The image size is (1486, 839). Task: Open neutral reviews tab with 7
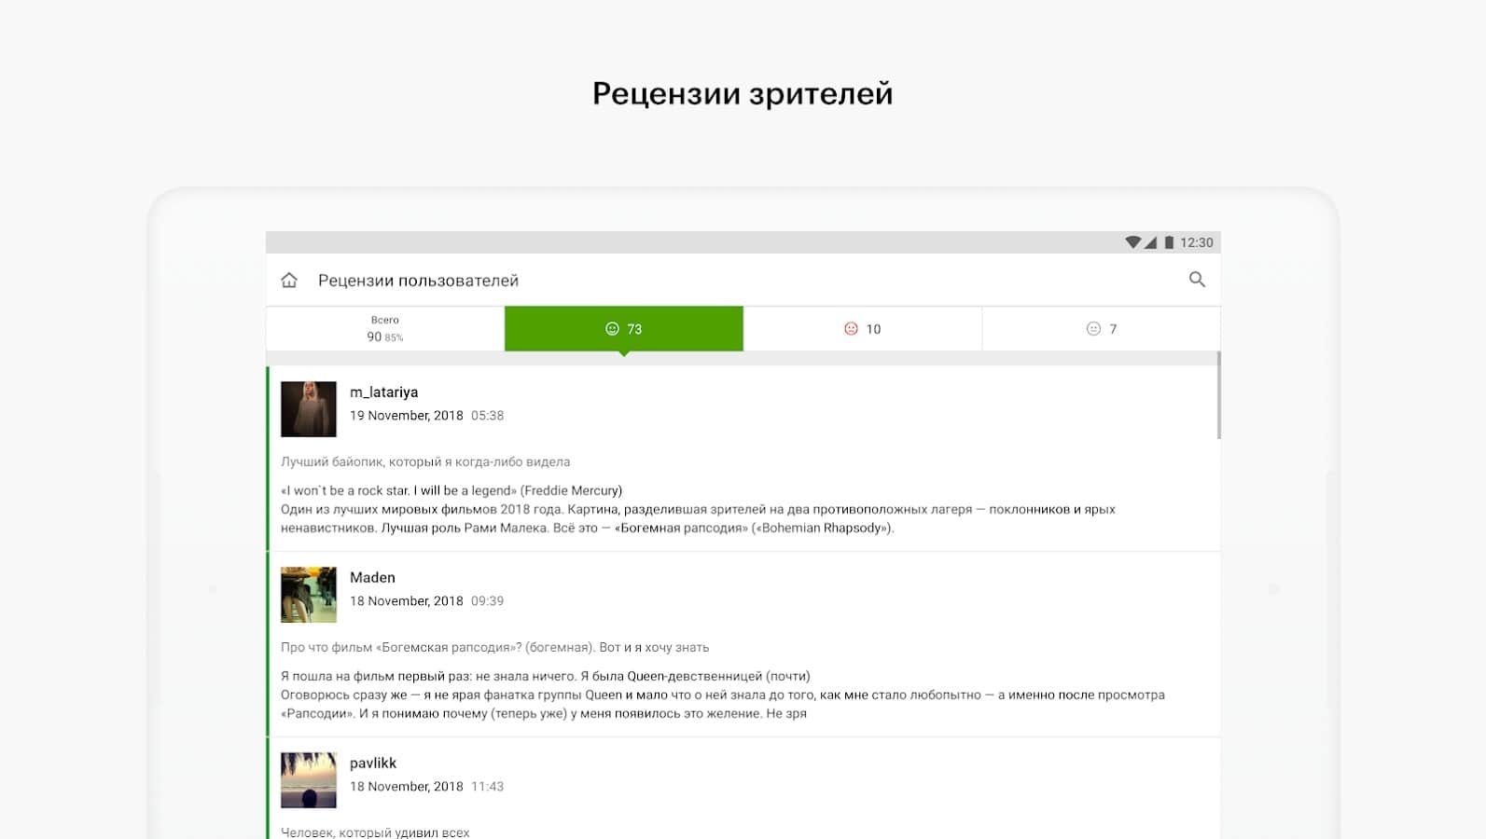click(x=1101, y=328)
